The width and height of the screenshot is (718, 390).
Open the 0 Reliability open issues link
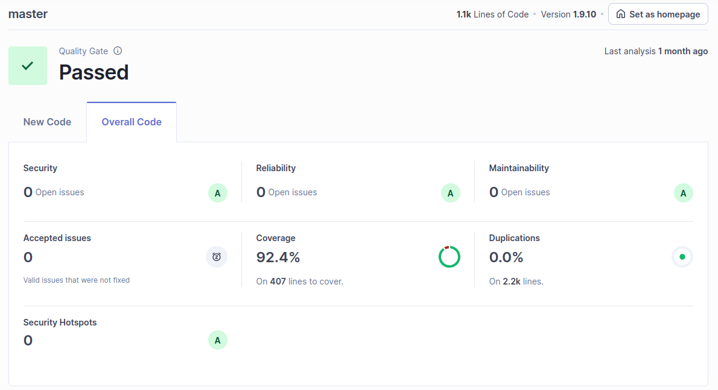(x=261, y=192)
